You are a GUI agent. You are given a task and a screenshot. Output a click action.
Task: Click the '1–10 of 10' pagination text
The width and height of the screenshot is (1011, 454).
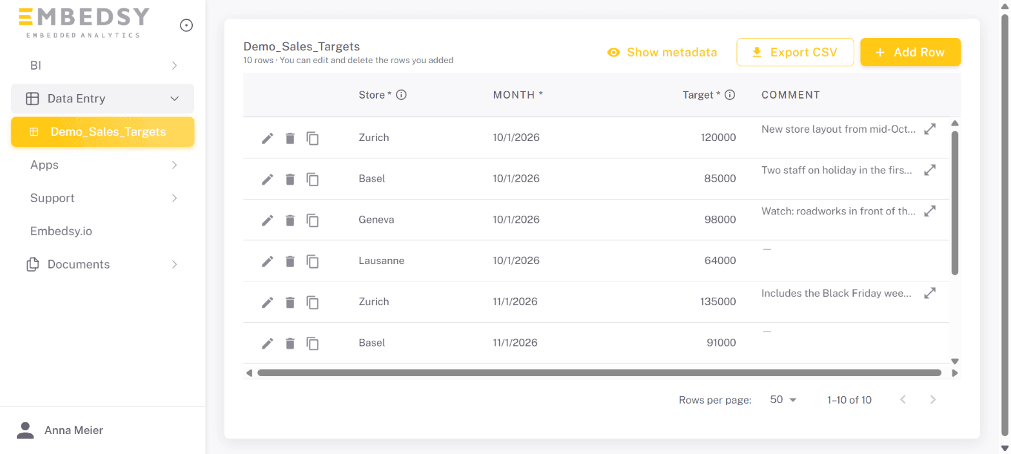849,400
